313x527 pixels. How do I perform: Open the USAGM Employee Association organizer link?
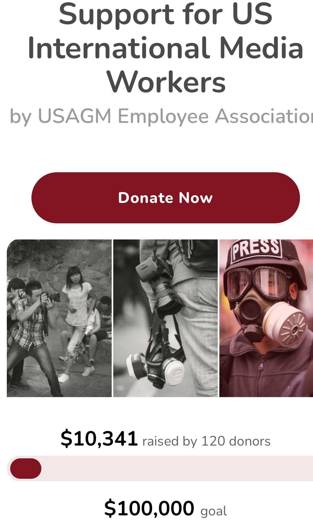tap(175, 116)
